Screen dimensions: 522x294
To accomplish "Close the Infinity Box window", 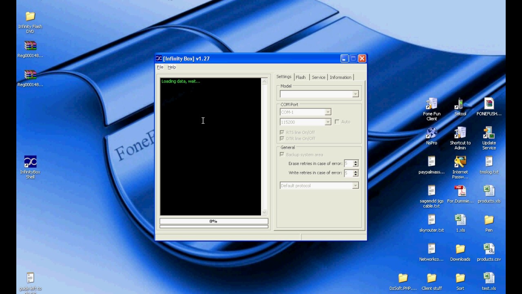I will pos(362,58).
